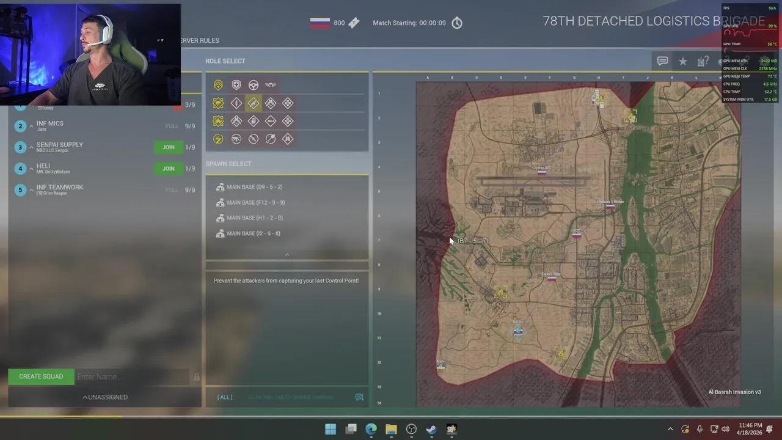The width and height of the screenshot is (782, 440).
Task: Open Microsoft Edge from the taskbar
Action: point(371,429)
